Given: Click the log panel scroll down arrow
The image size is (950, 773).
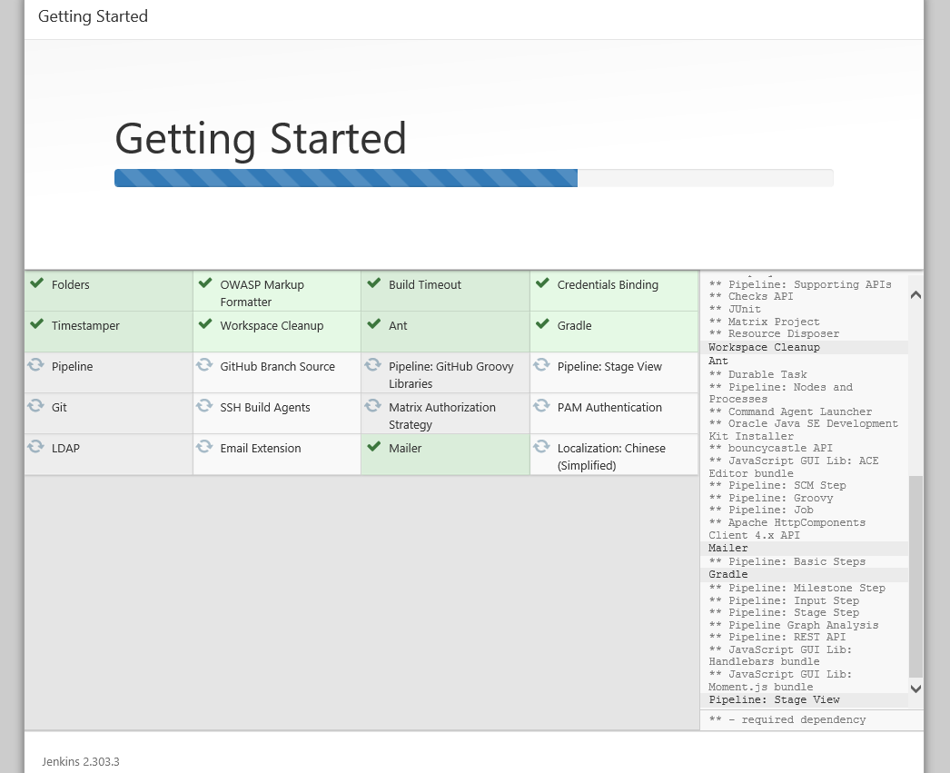Looking at the screenshot, I should click(x=916, y=689).
